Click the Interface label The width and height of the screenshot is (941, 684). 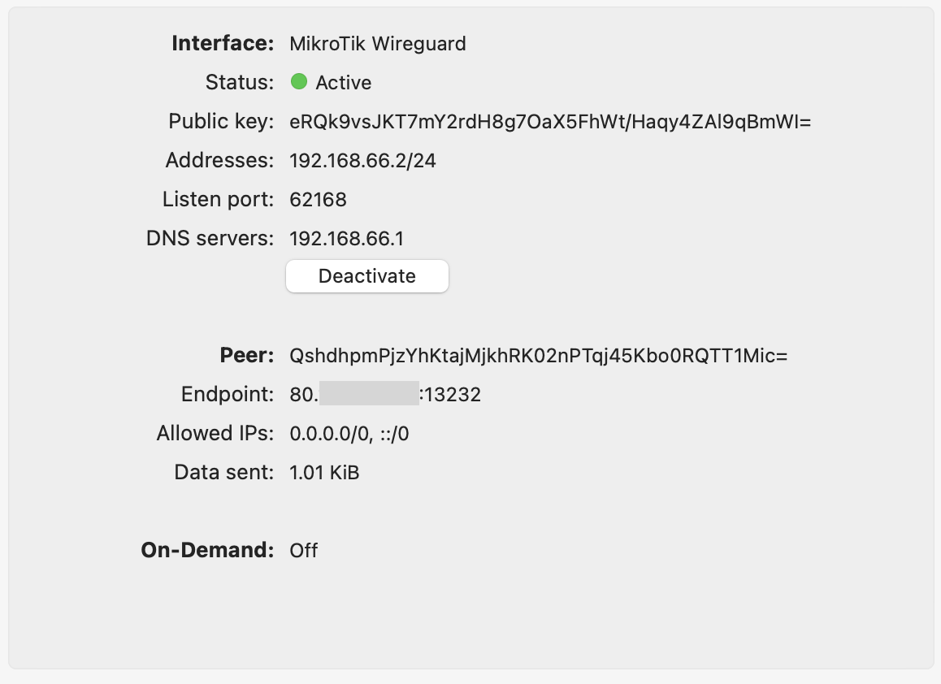[223, 44]
